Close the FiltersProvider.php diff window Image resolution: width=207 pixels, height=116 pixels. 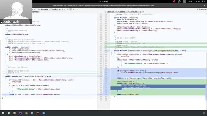(204, 5)
